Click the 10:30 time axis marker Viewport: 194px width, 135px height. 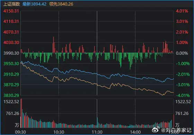59,132
